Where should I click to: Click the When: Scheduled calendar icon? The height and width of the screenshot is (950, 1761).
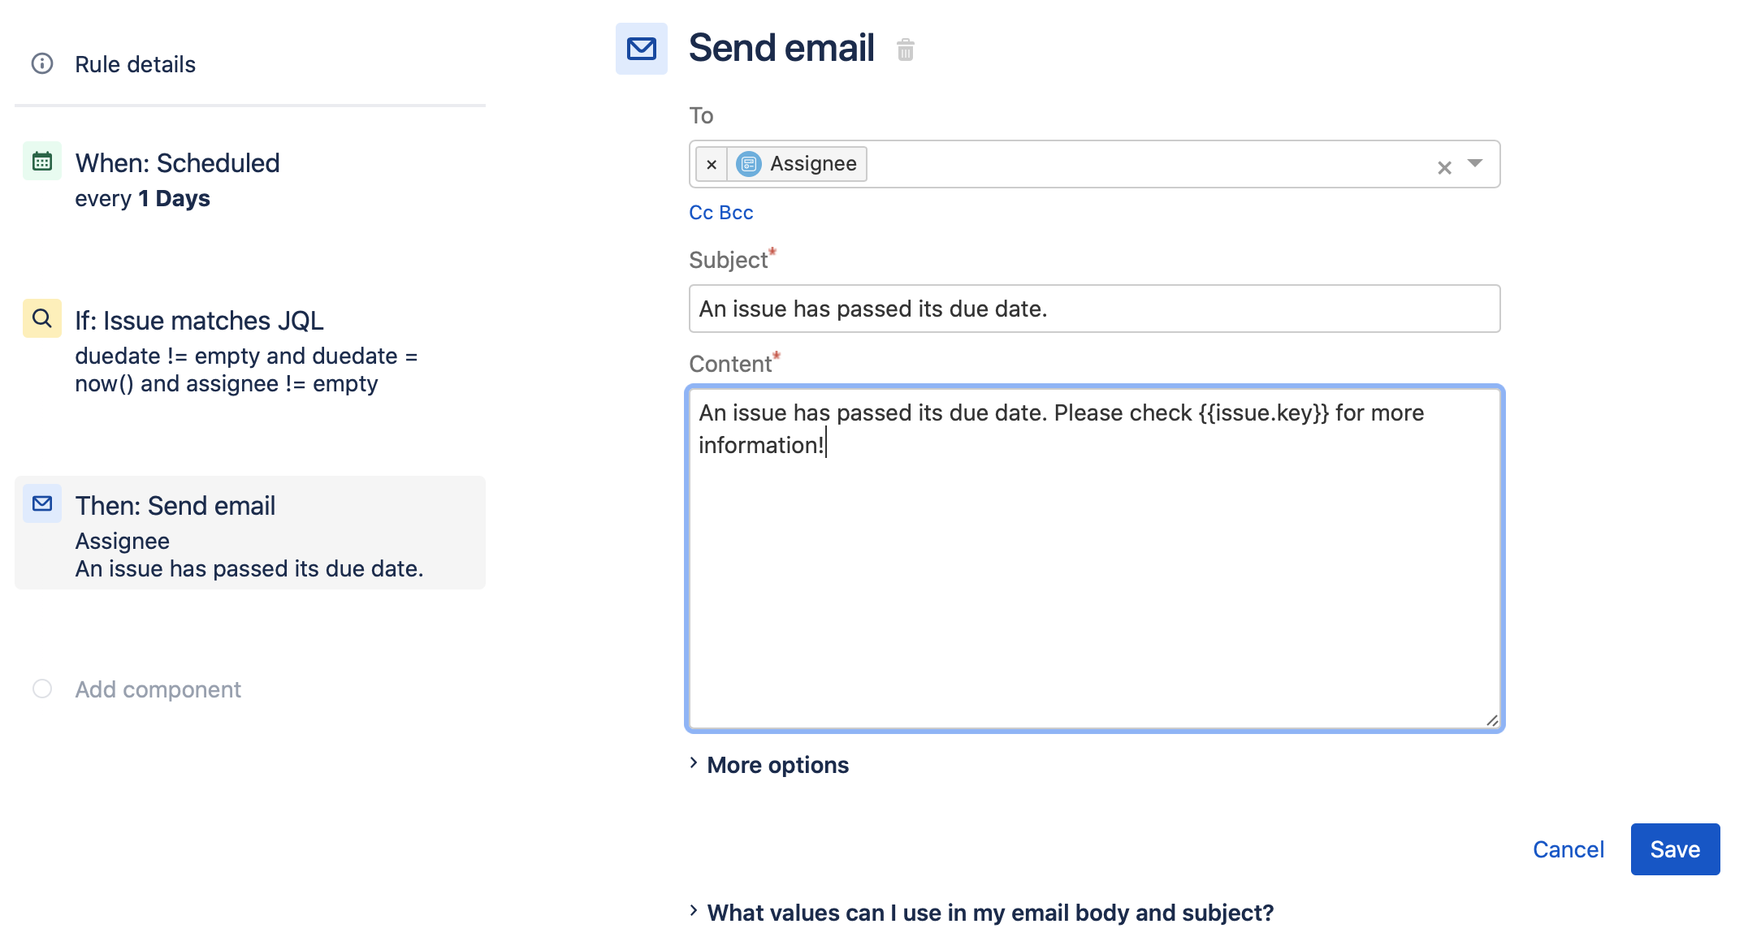(x=41, y=161)
